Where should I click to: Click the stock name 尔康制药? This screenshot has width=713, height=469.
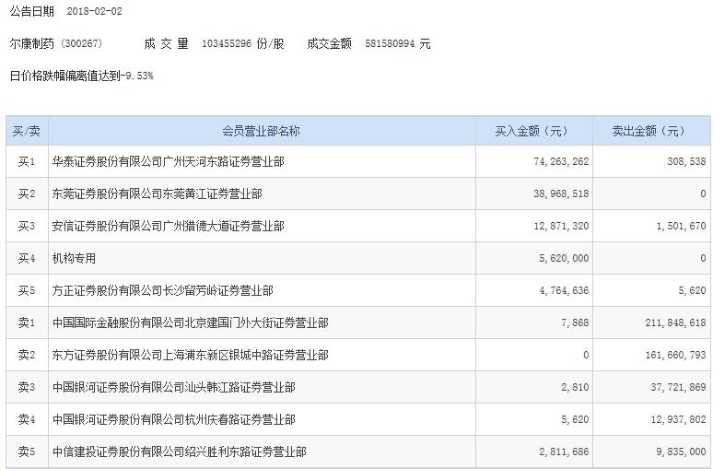(x=32, y=43)
